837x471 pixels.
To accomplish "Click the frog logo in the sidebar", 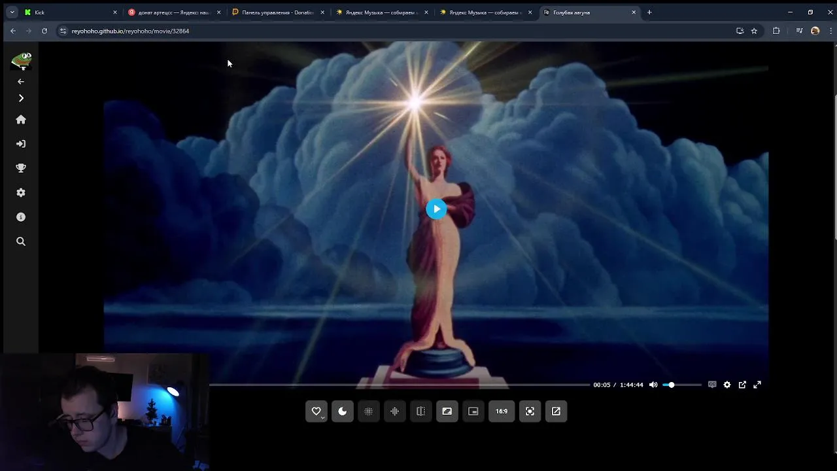I will coord(22,61).
